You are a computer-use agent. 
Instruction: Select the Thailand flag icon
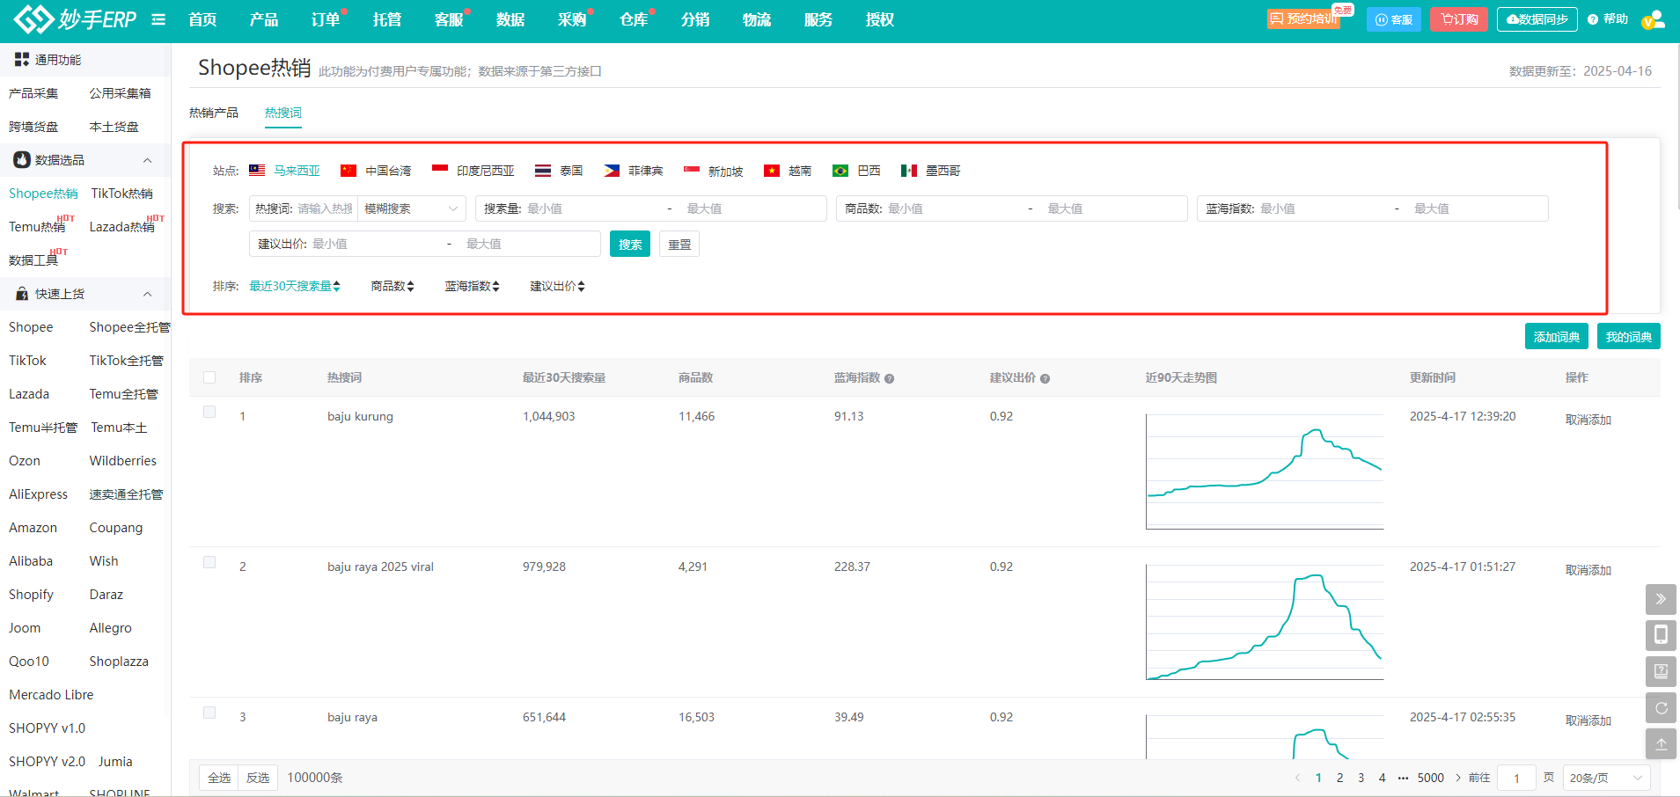click(543, 170)
